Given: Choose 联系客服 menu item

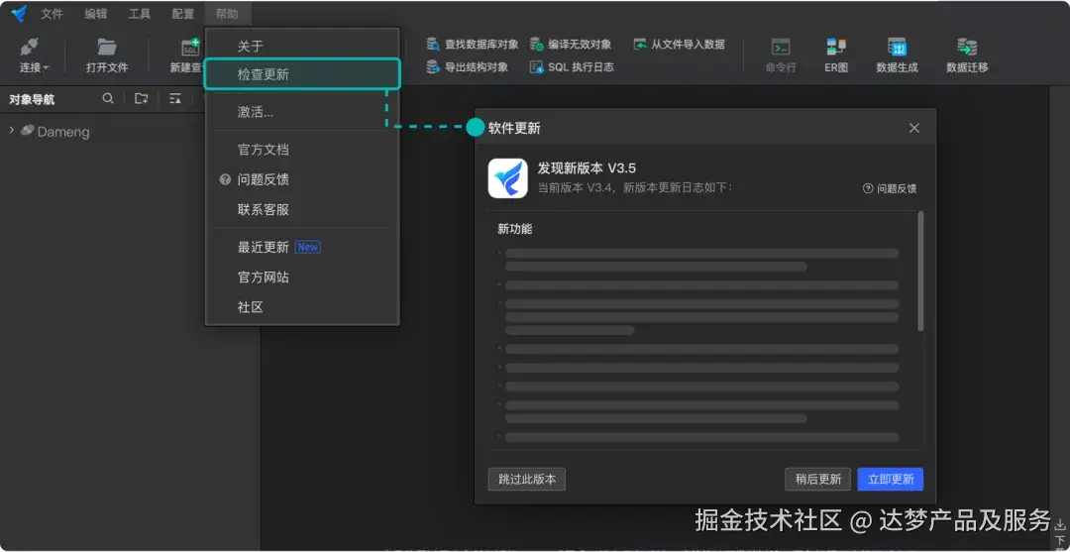Looking at the screenshot, I should pos(302,209).
